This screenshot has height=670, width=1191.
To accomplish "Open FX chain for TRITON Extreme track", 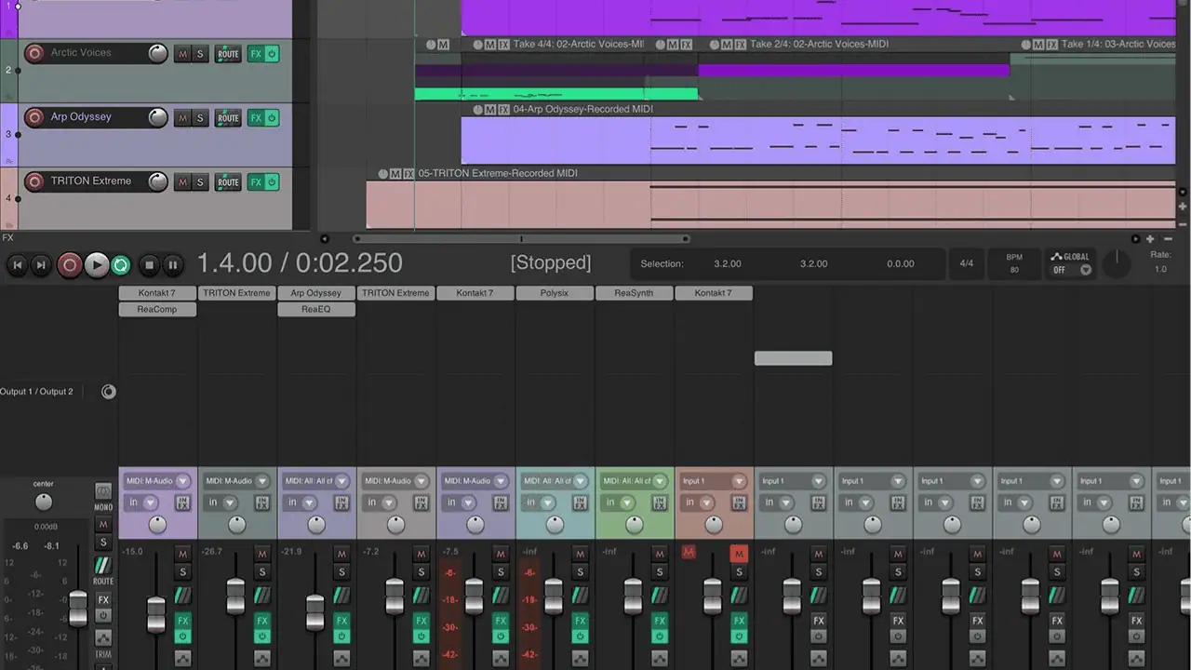I will pyautogui.click(x=256, y=182).
